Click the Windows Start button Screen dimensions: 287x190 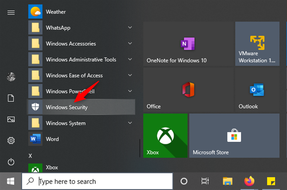tap(11, 182)
